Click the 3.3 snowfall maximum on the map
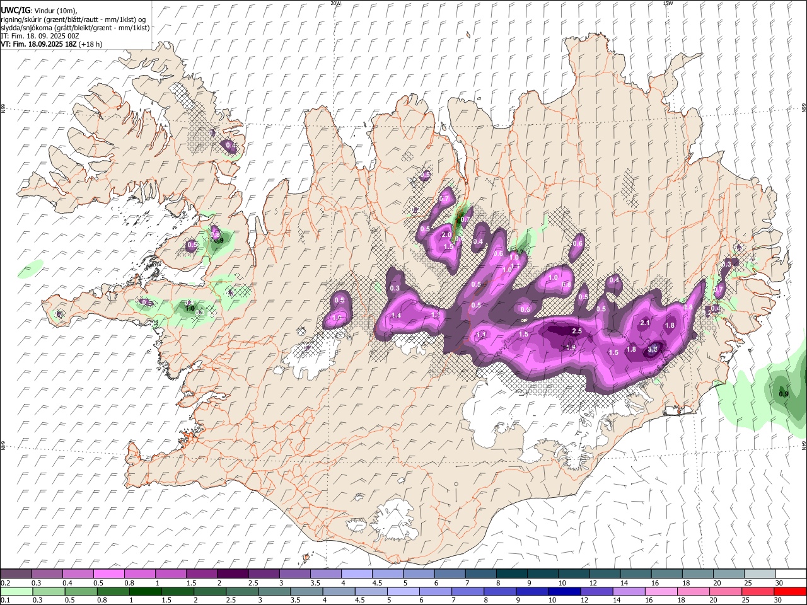807x605 pixels. (x=653, y=349)
